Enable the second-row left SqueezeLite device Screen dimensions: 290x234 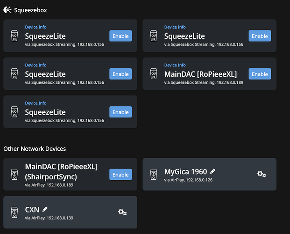120,74
